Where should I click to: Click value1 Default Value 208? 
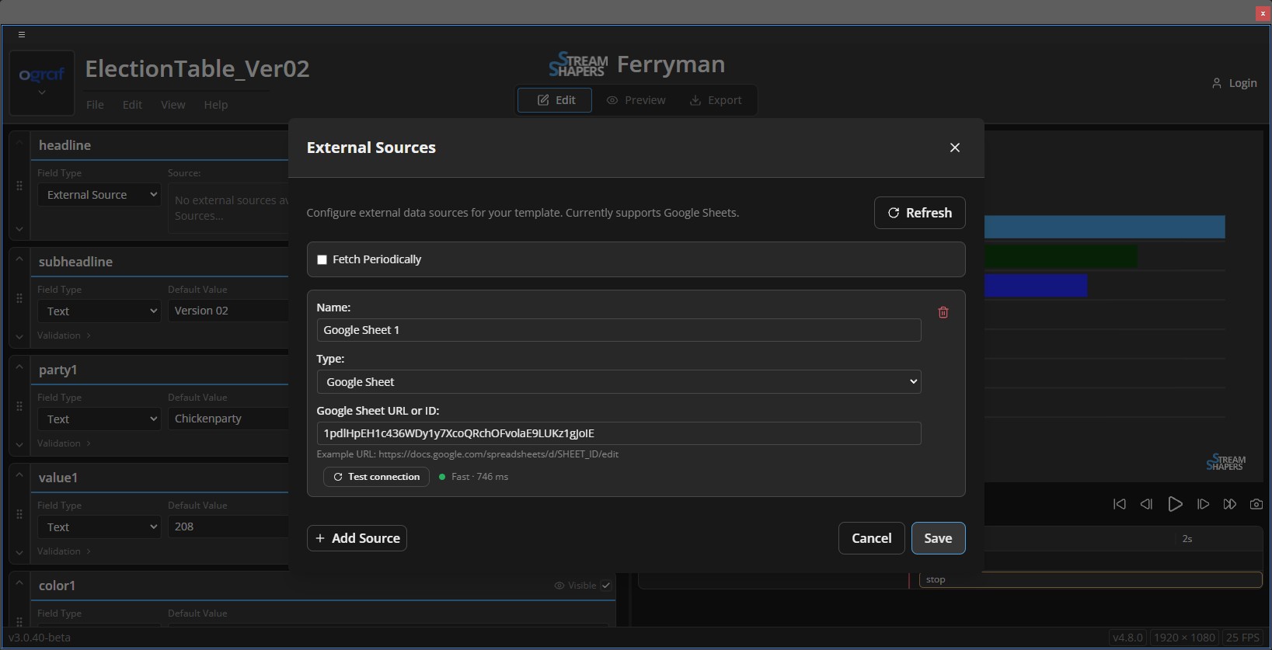click(228, 527)
